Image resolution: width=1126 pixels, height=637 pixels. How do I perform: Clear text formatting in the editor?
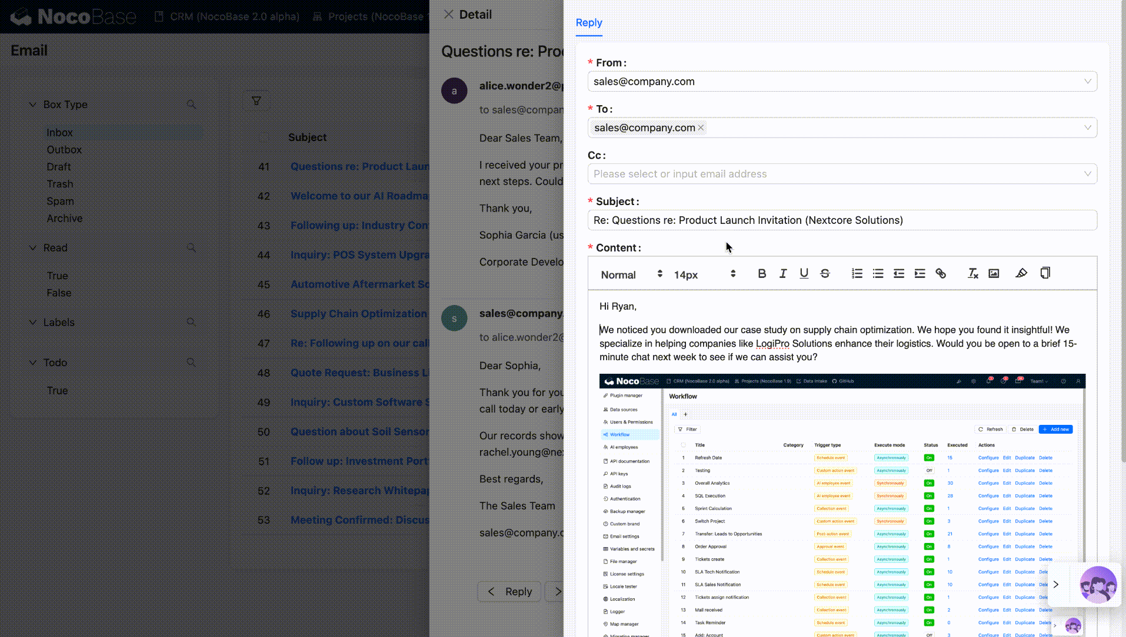972,274
